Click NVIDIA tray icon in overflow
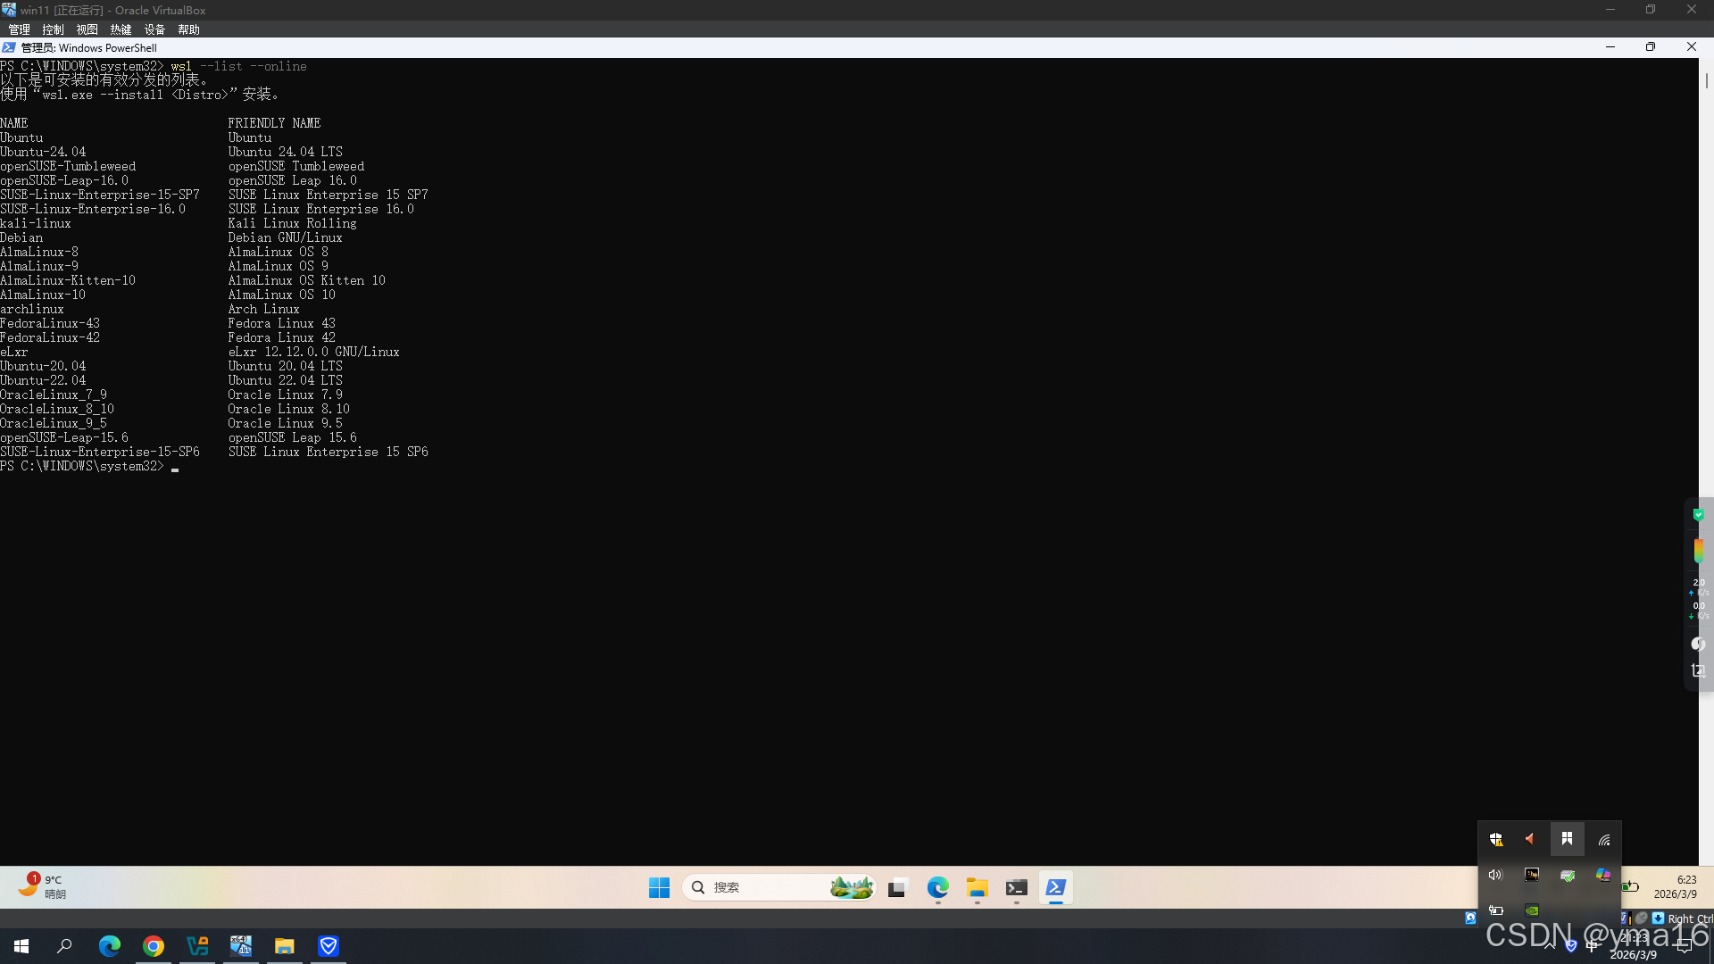Screen dimensions: 1714x964 point(1532,910)
